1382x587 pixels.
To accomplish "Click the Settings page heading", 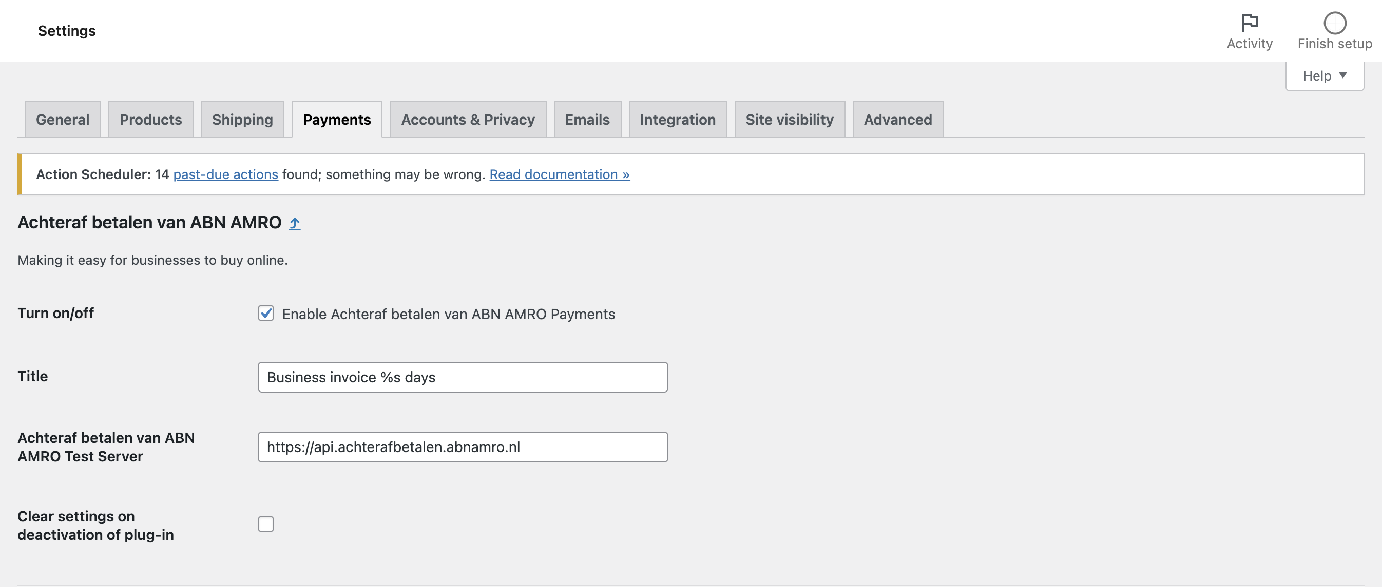I will pos(67,31).
